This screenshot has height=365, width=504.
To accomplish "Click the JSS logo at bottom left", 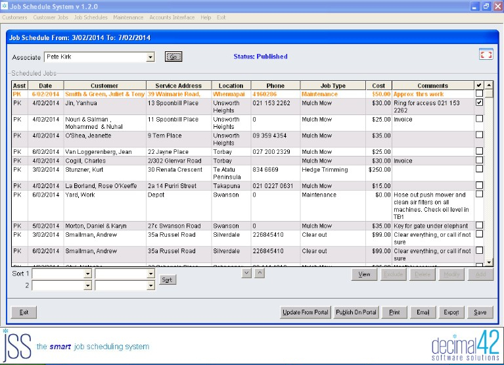I will click(16, 345).
